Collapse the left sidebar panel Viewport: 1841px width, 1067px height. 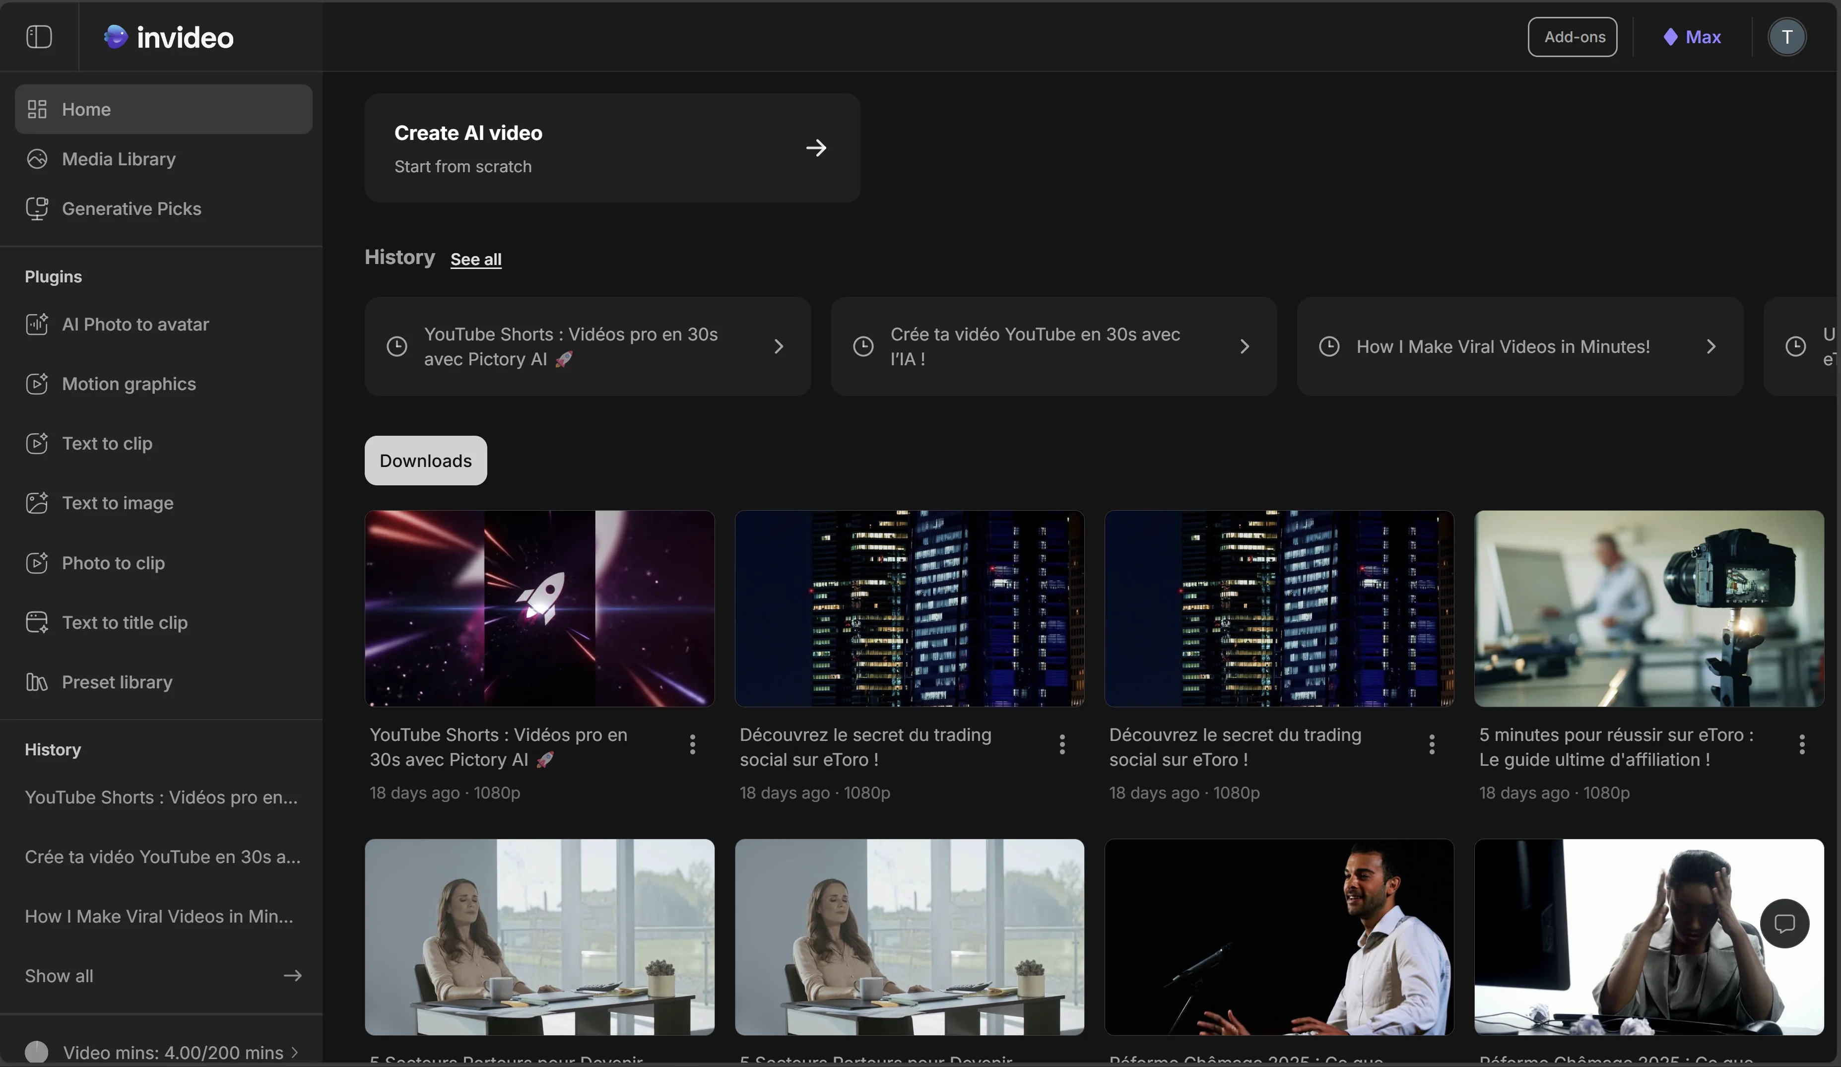pyautogui.click(x=39, y=37)
